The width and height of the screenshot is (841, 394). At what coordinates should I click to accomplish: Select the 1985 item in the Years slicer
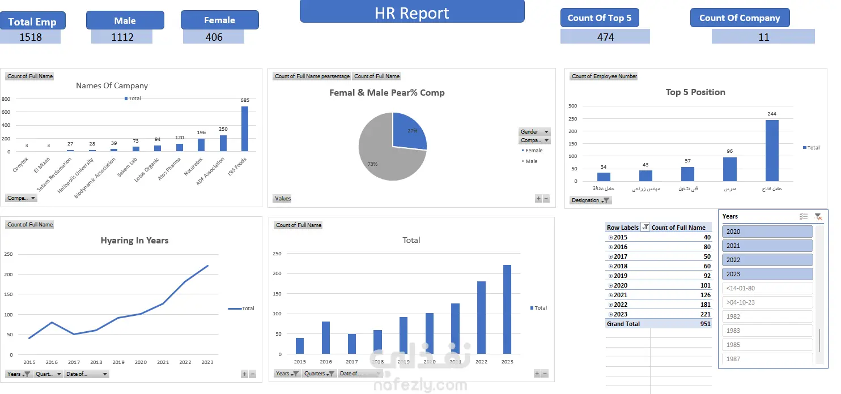[x=767, y=345]
